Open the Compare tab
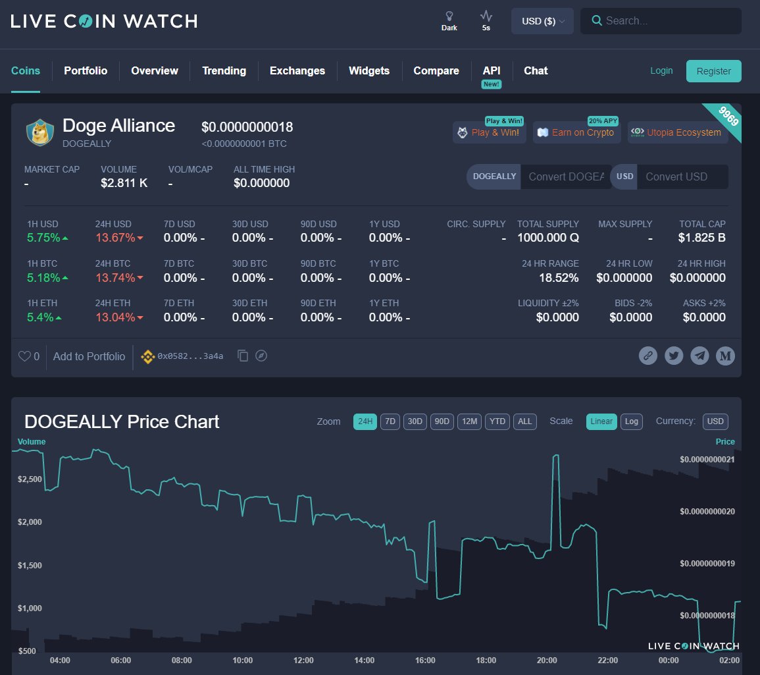The width and height of the screenshot is (760, 675). coord(436,71)
